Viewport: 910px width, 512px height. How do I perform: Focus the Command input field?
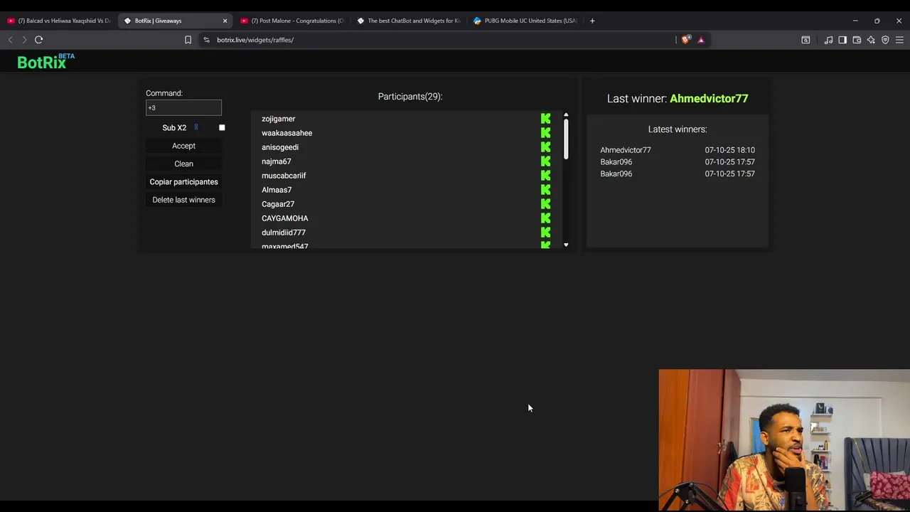point(183,107)
